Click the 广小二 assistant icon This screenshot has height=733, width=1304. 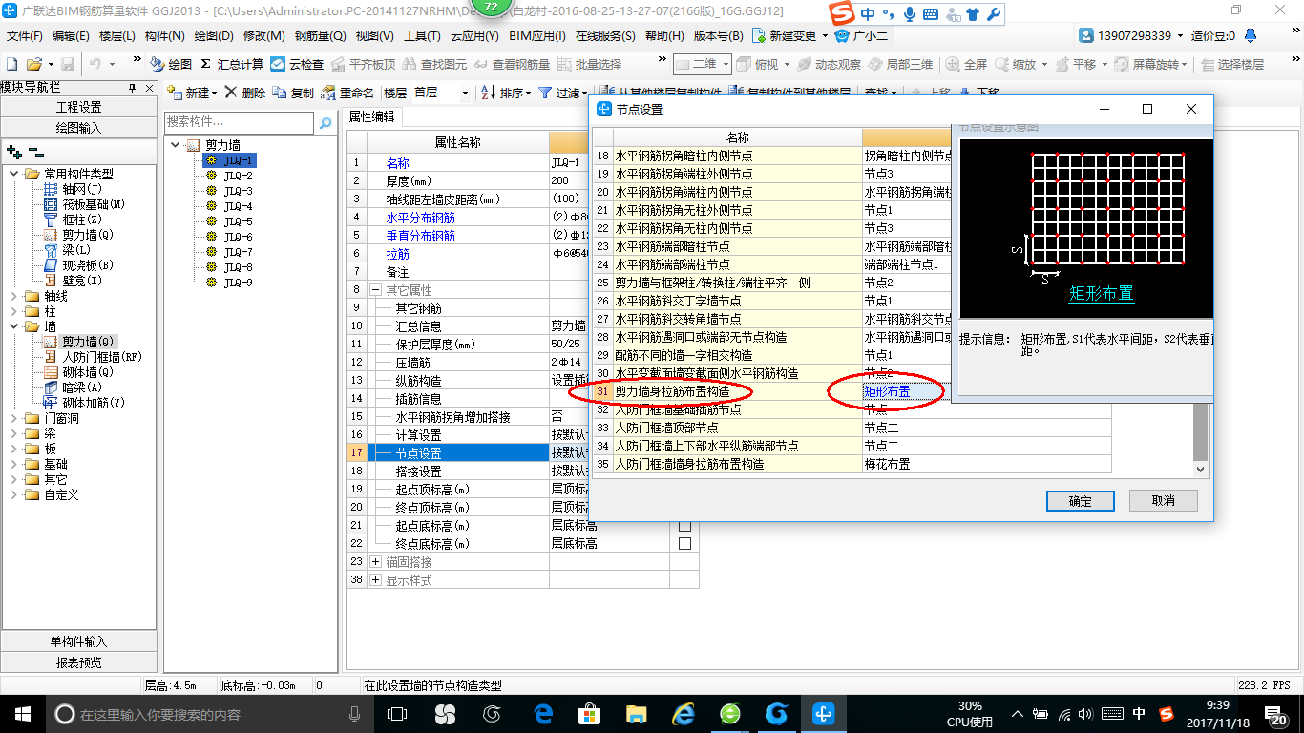point(862,35)
